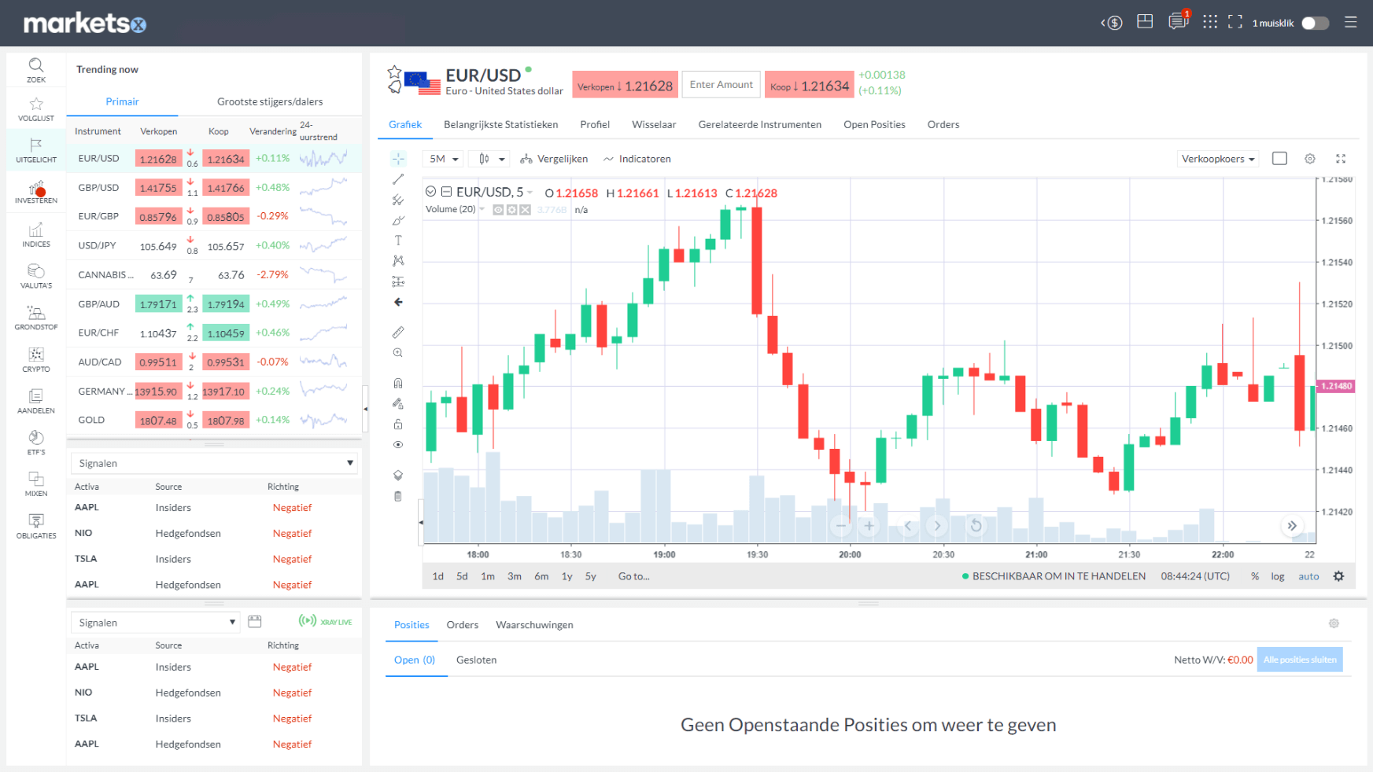Screen dimensions: 1373x772
Task: Click the trash icon to remove drawings
Action: tap(398, 496)
